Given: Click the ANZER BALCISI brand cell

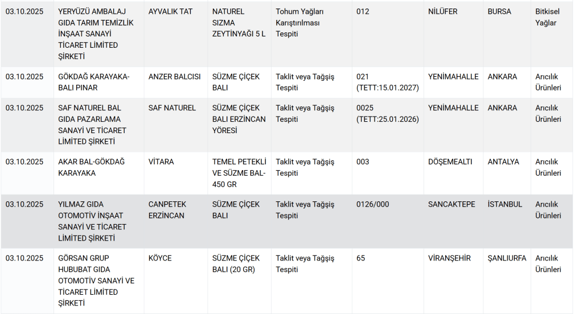Looking at the screenshot, I should pos(174,77).
